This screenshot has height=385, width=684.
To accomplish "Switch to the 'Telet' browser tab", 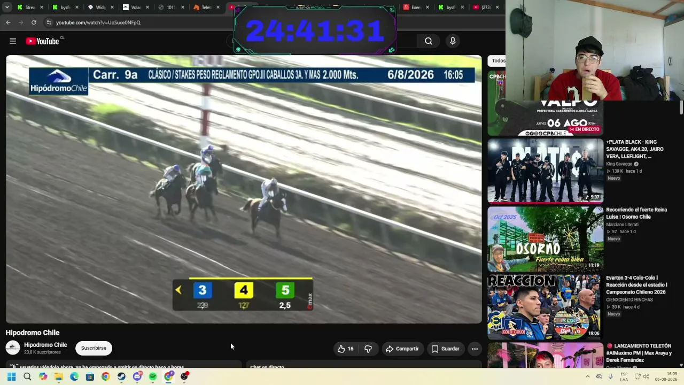I will (x=206, y=7).
